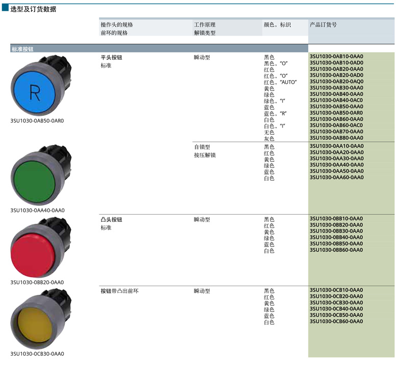Click the 红色 "AUTO" color entry
The width and height of the screenshot is (403, 375).
[x=280, y=82]
